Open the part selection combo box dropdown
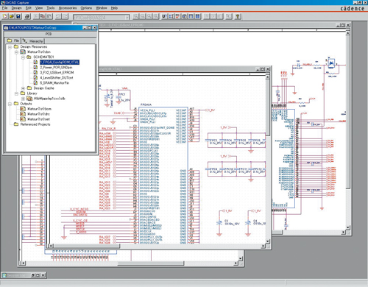This screenshot has height=287, width=368. 127,17
